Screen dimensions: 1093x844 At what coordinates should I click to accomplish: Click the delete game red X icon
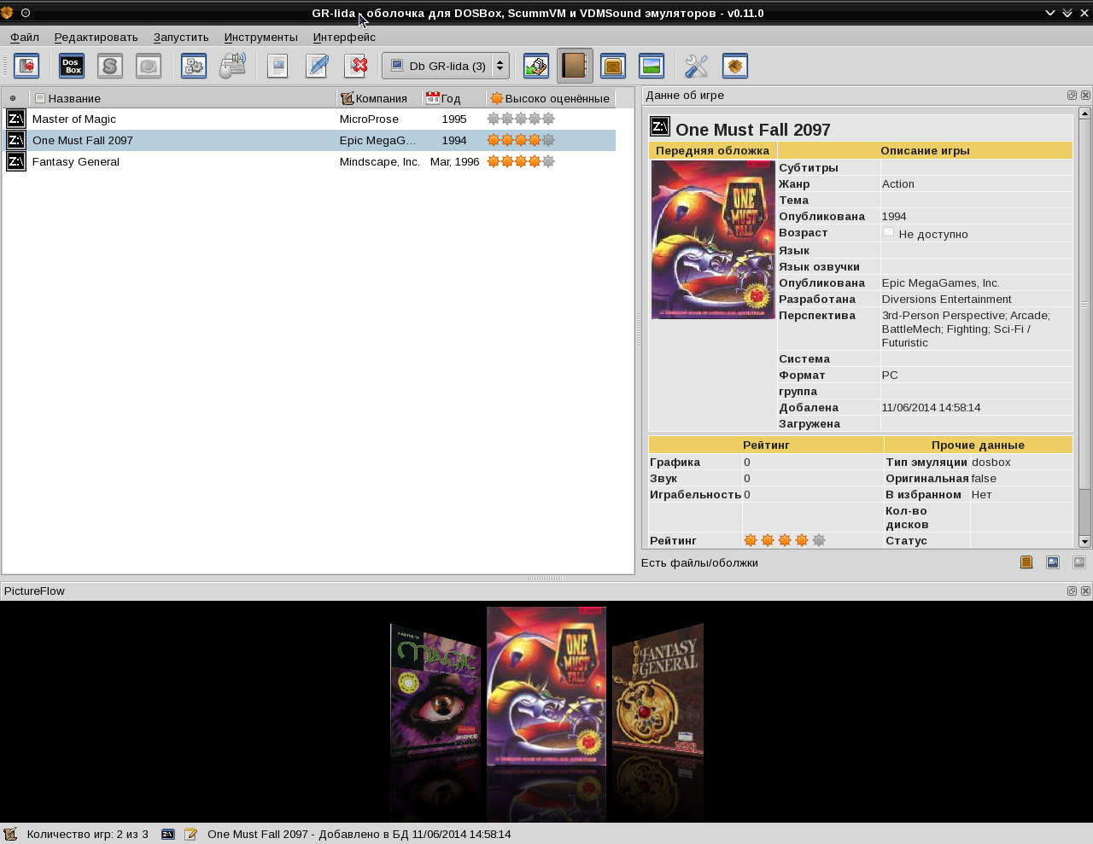(x=355, y=66)
